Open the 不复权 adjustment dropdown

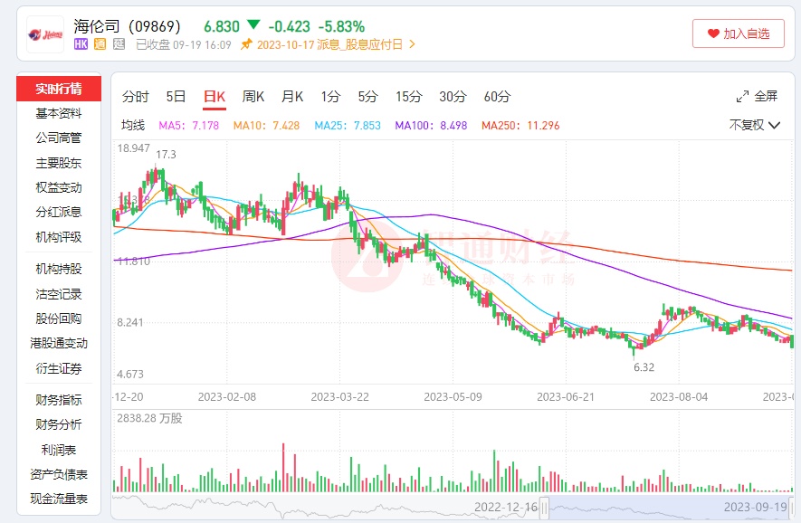[x=755, y=125]
